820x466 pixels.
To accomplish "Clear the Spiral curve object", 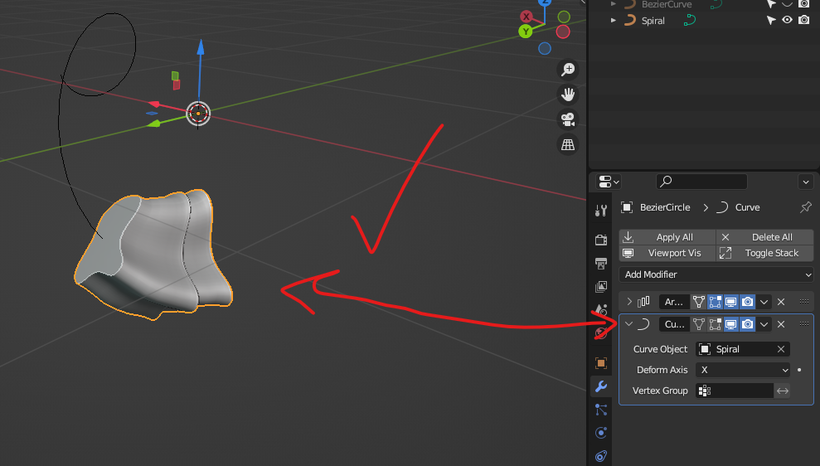I will [781, 349].
